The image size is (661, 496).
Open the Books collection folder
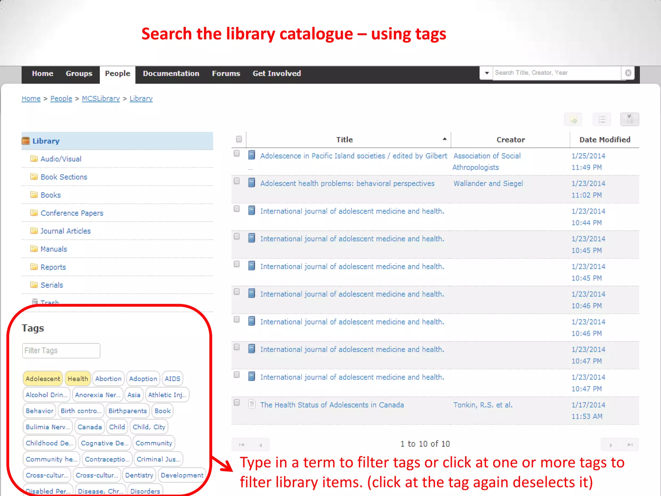tap(51, 195)
